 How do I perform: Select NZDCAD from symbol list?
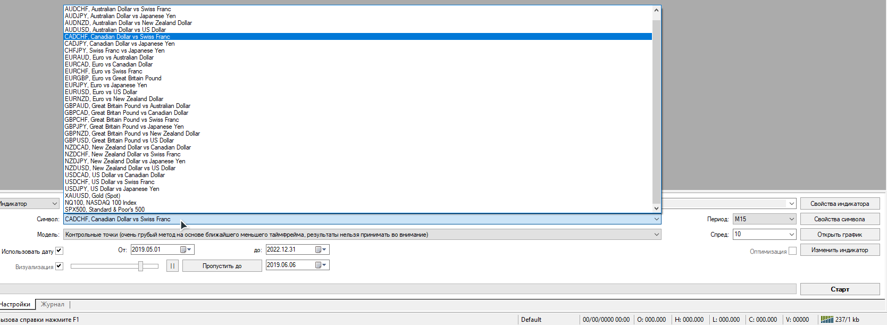pos(358,147)
